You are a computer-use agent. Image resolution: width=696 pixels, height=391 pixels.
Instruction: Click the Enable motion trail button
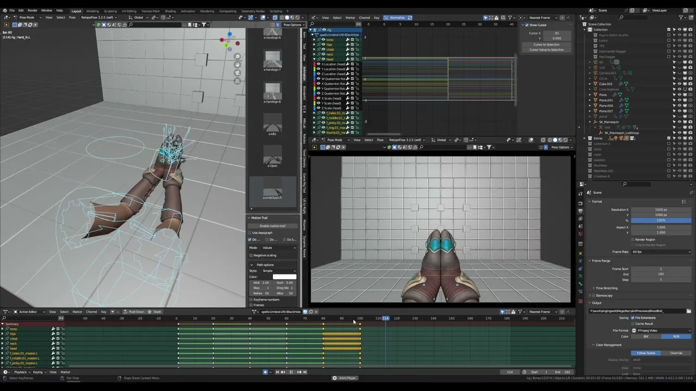click(x=272, y=226)
